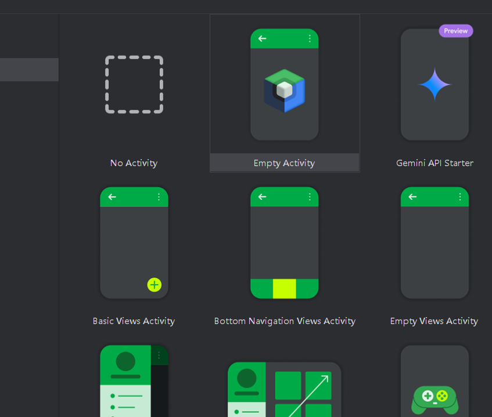This screenshot has height=417, width=492.
Task: Click the three-dot overflow icon in Bottom Navigation preview
Action: [309, 197]
